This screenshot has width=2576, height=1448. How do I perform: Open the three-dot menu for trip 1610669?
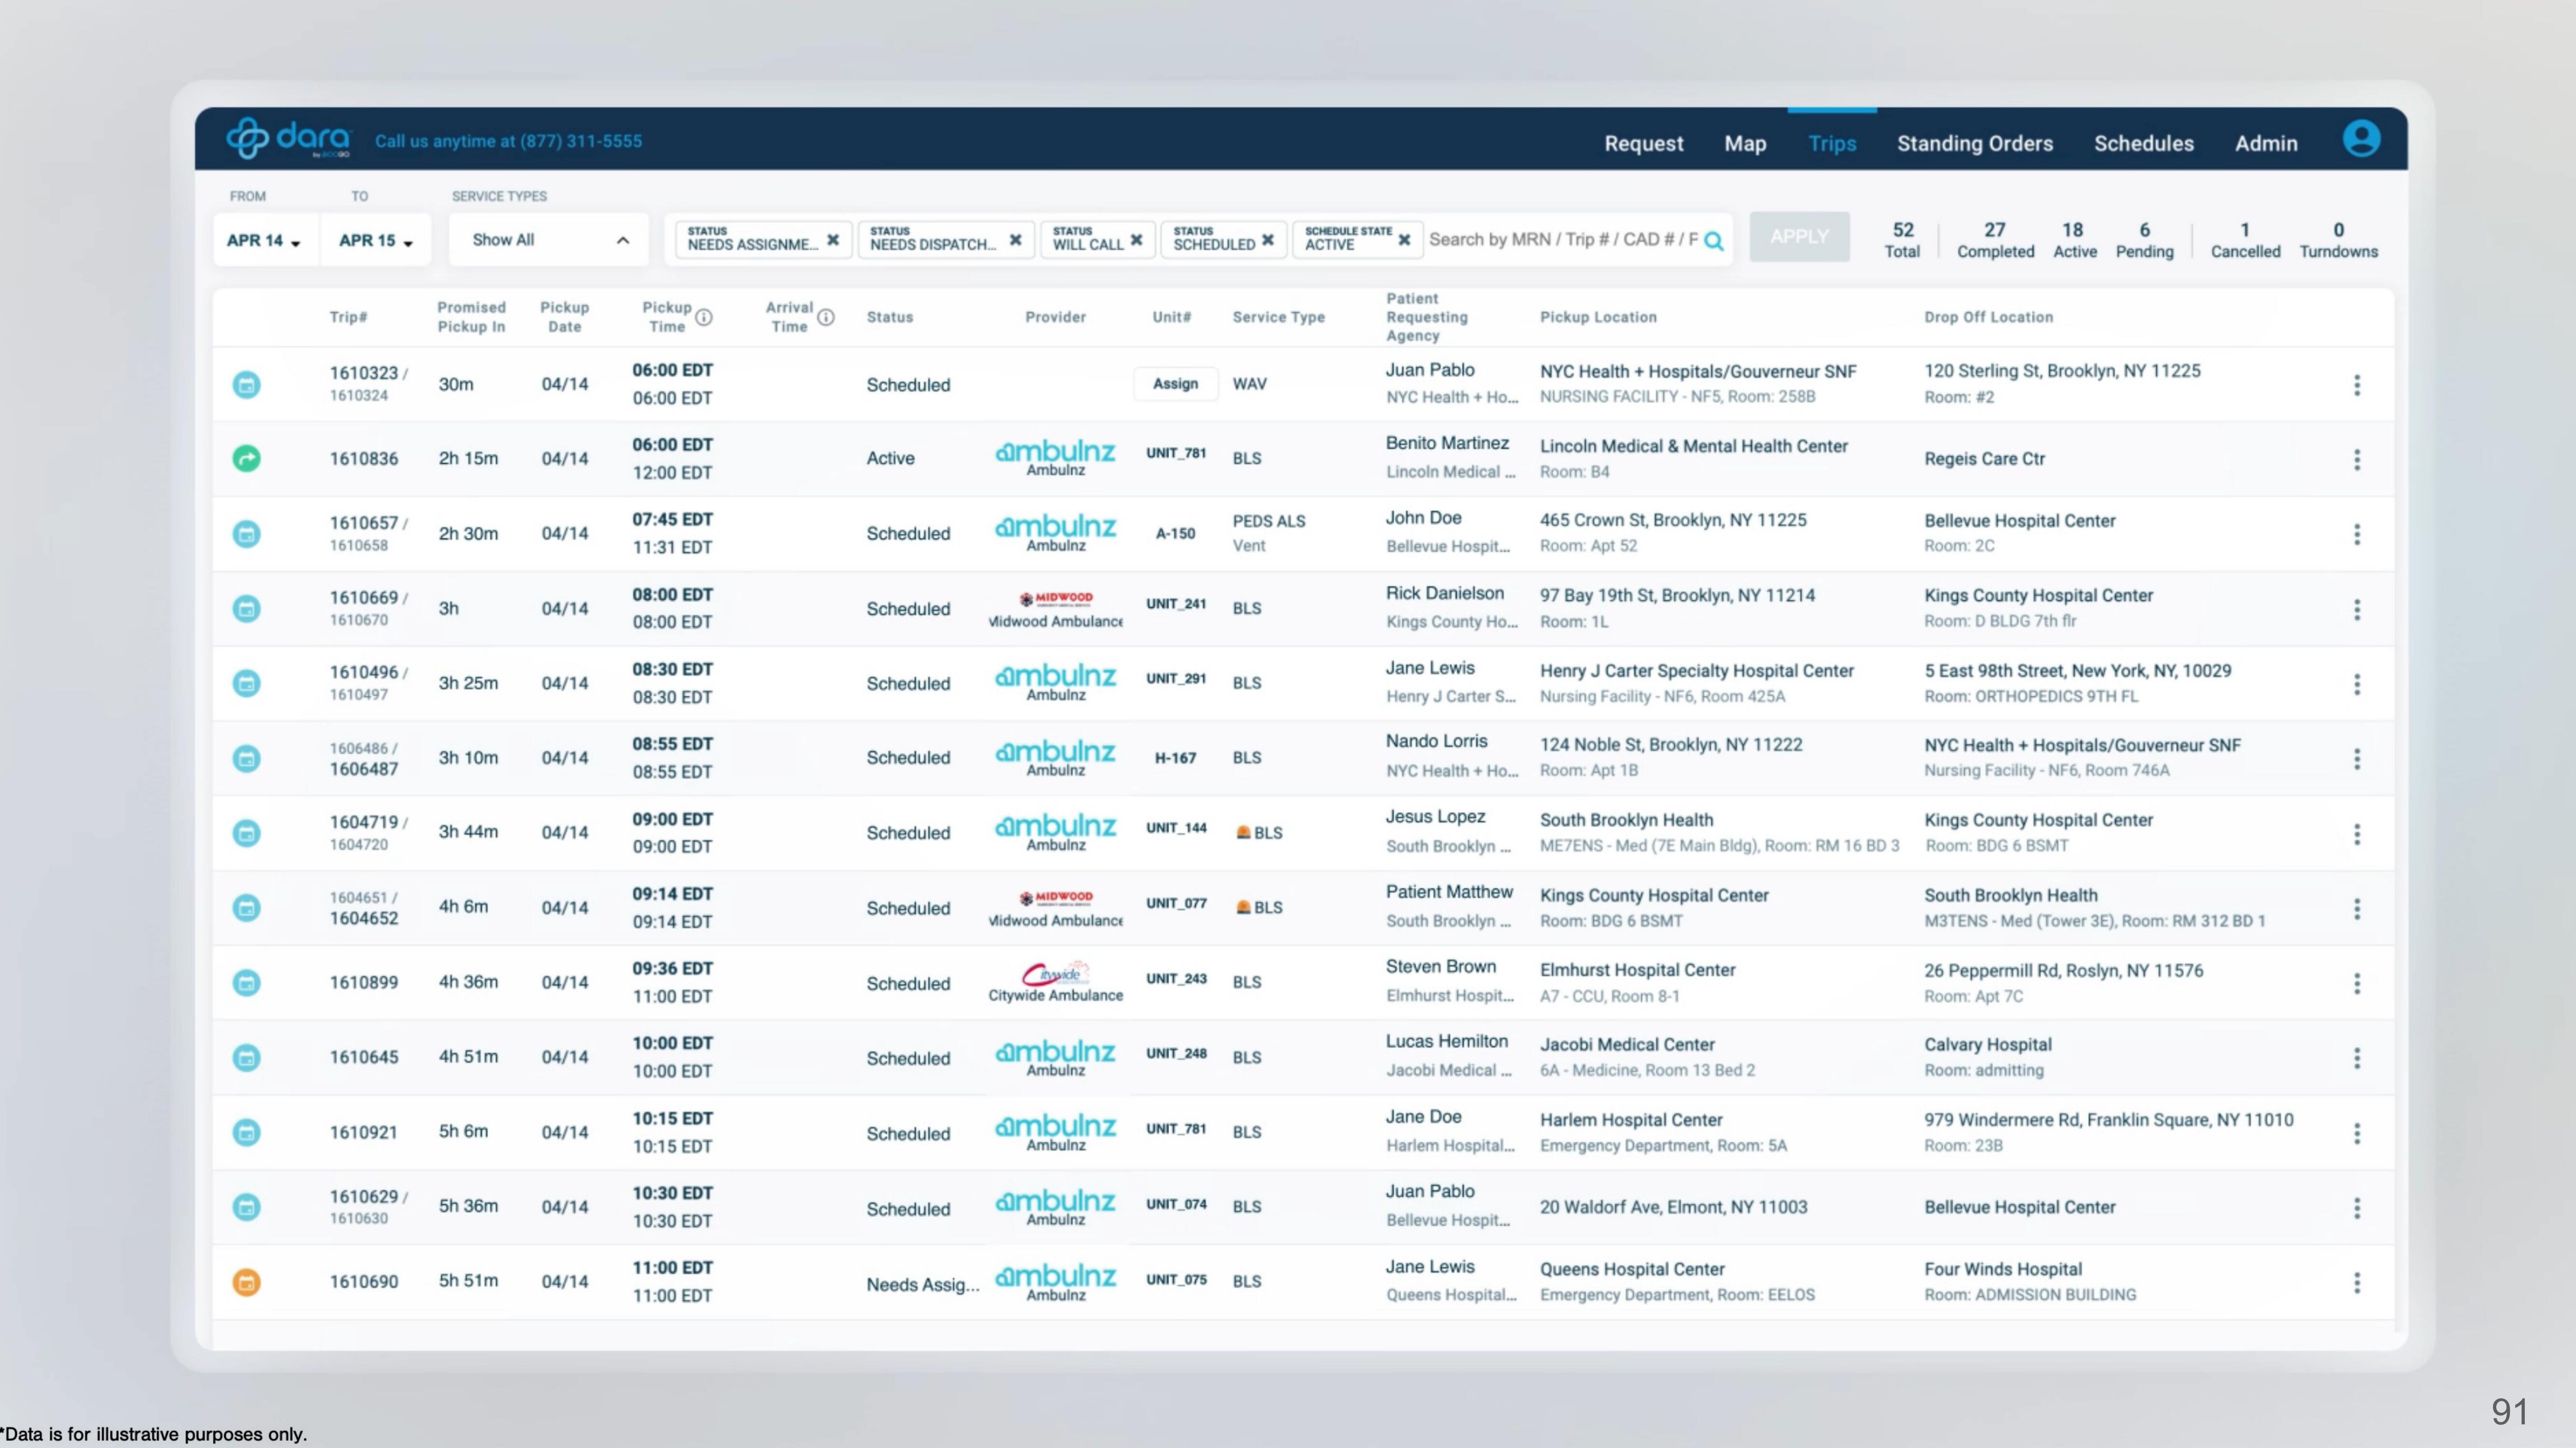[2357, 610]
